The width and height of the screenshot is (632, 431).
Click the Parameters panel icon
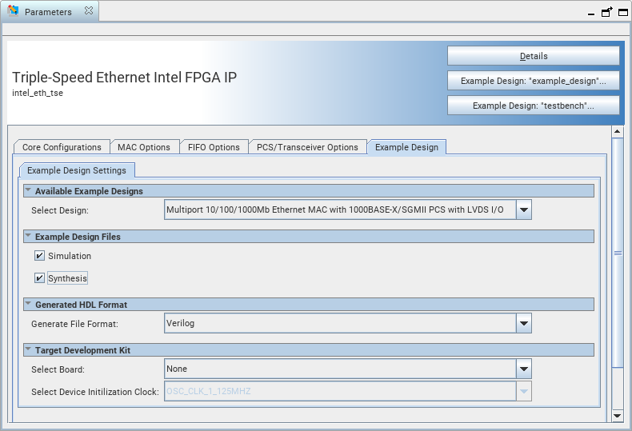click(13, 12)
